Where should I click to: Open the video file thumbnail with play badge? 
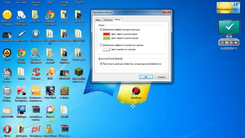[x=64, y=73]
